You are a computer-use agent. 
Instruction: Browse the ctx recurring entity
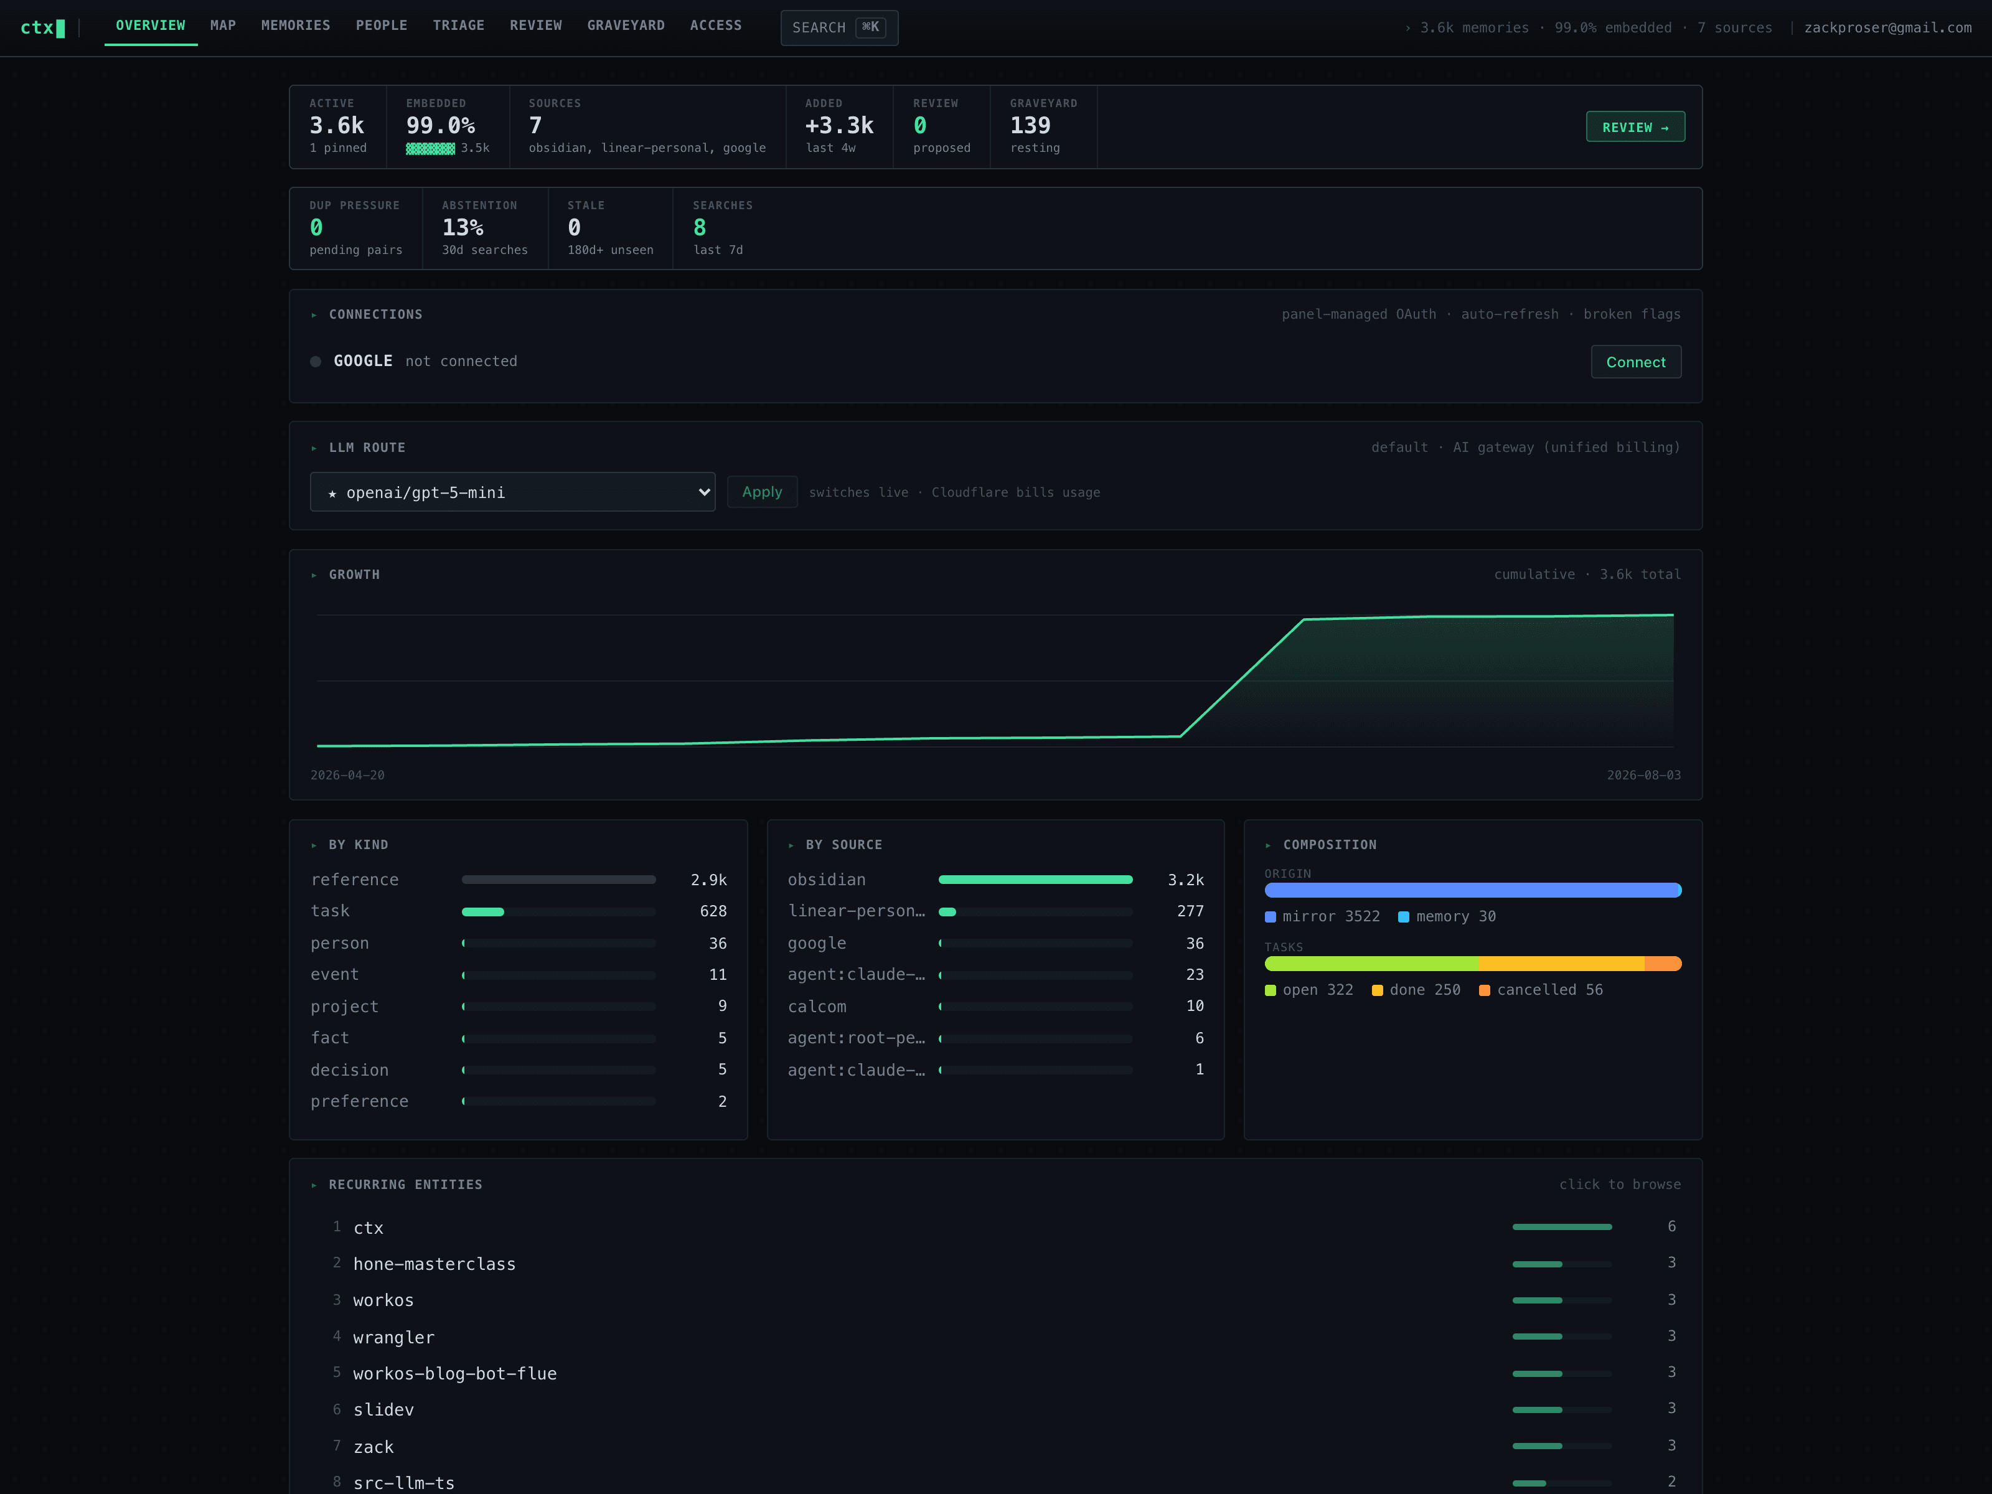click(x=995, y=1228)
